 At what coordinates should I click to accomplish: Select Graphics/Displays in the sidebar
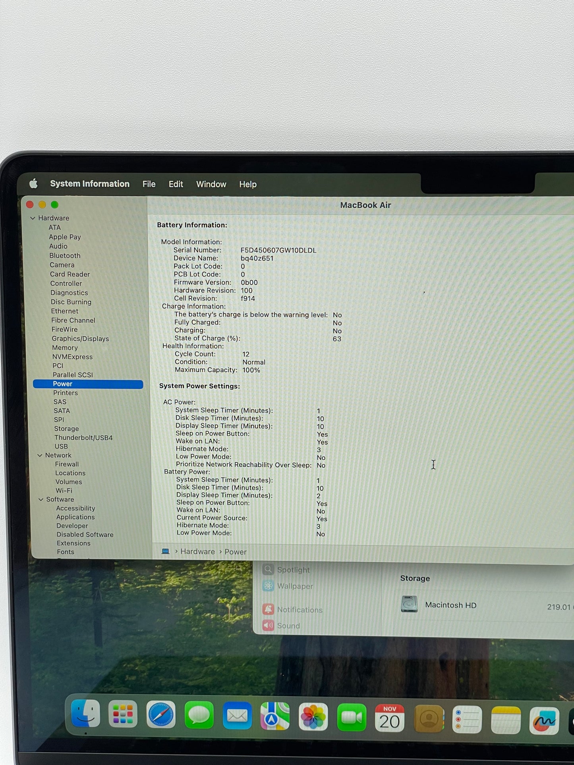(x=80, y=339)
